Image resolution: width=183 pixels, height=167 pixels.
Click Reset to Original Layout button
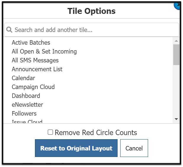pos(76,148)
